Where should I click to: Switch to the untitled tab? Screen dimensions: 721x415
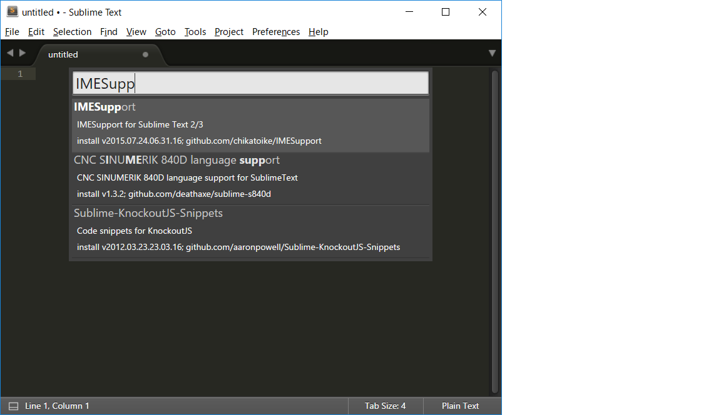[x=63, y=54]
